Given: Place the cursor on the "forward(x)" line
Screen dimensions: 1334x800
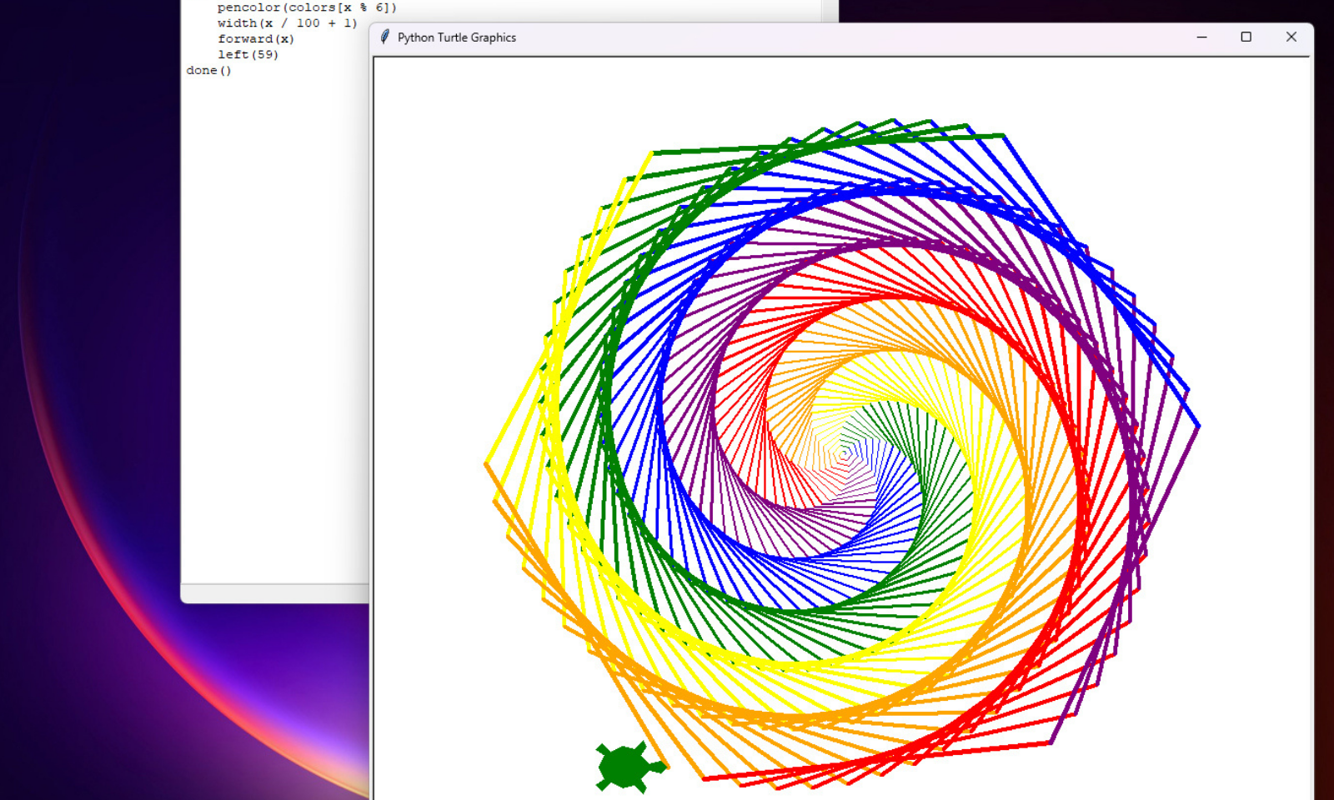Looking at the screenshot, I should [x=256, y=39].
